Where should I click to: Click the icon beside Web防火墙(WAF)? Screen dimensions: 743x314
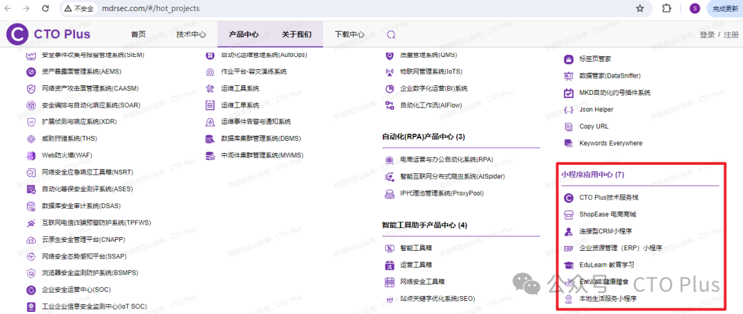(x=31, y=155)
